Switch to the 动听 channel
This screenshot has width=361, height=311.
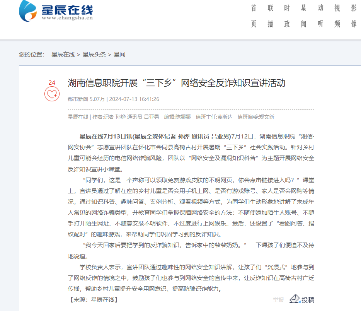320,16
